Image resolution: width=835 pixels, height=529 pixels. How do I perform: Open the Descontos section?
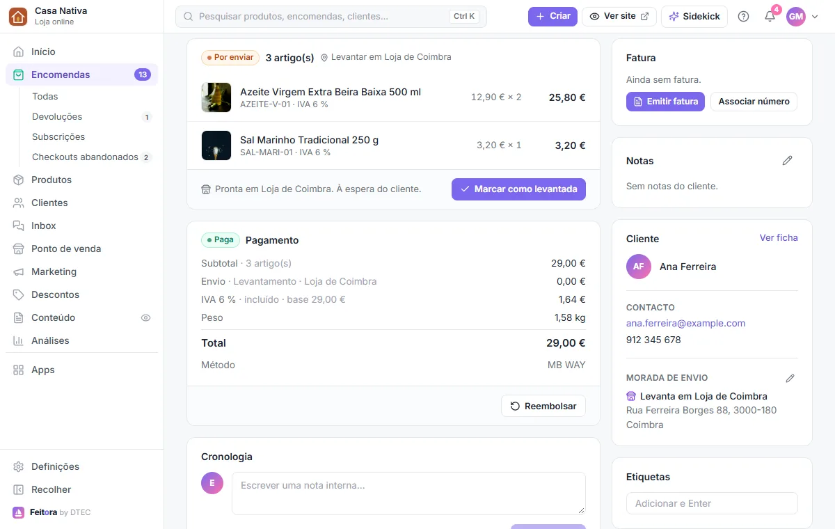click(x=82, y=294)
